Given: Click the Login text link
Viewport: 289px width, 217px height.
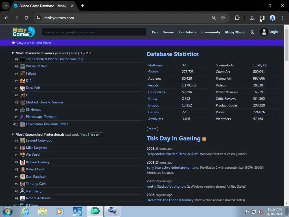Looking at the screenshot, I should click(x=274, y=32).
